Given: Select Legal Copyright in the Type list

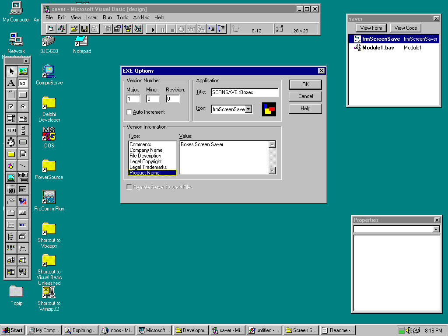Looking at the screenshot, I should pyautogui.click(x=146, y=161).
